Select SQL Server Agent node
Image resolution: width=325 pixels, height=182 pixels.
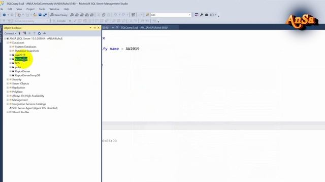pos(35,108)
